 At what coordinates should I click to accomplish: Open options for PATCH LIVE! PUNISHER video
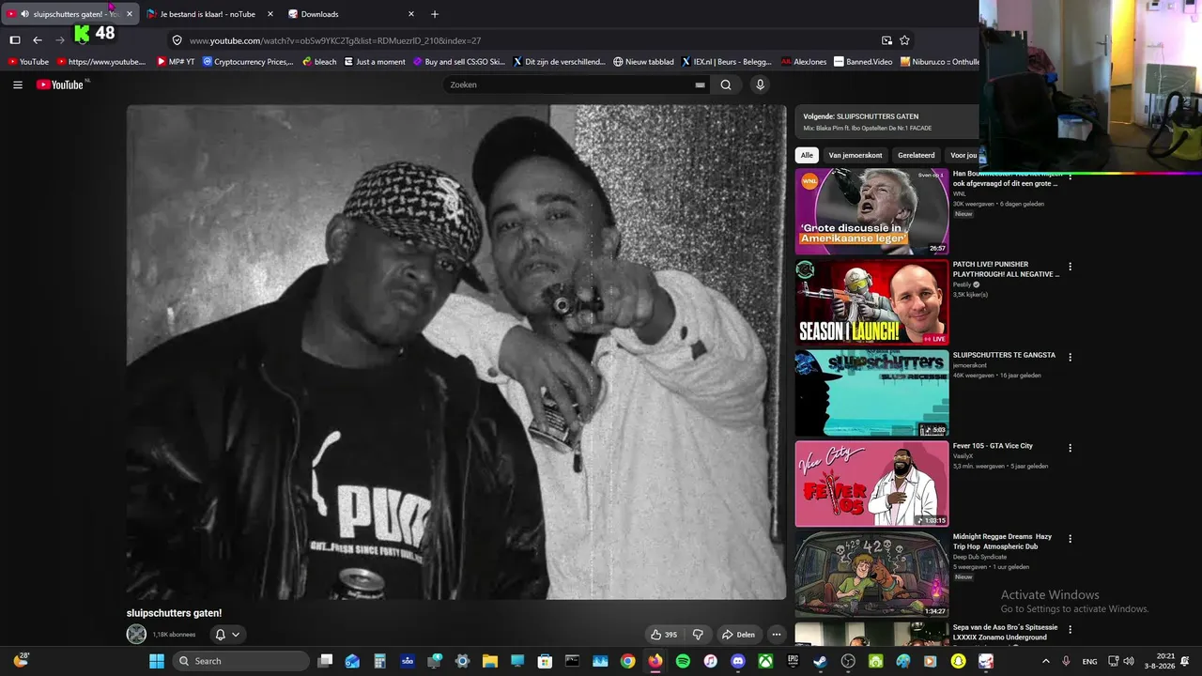[1070, 267]
